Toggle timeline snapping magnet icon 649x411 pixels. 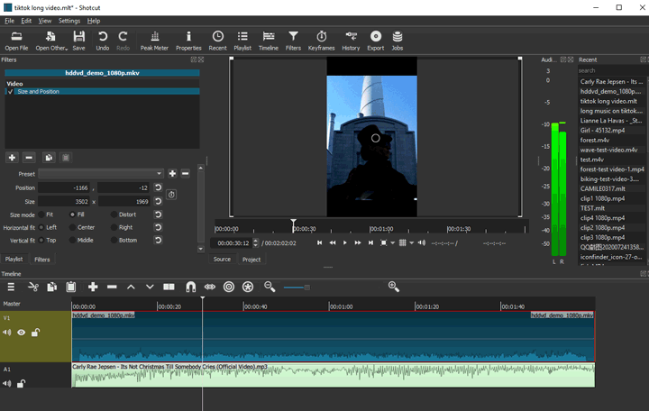[190, 287]
